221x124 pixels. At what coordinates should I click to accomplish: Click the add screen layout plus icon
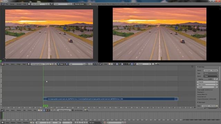[x=46, y=4]
